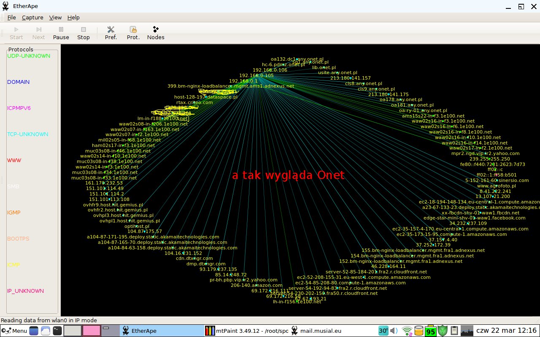Image resolution: width=540 pixels, height=337 pixels.
Task: Select the ICMPV6 protocol in the legend
Action: coord(19,108)
